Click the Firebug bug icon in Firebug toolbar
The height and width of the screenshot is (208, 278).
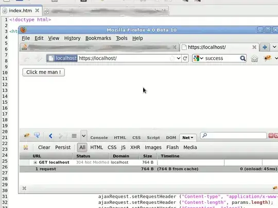coord(27,136)
